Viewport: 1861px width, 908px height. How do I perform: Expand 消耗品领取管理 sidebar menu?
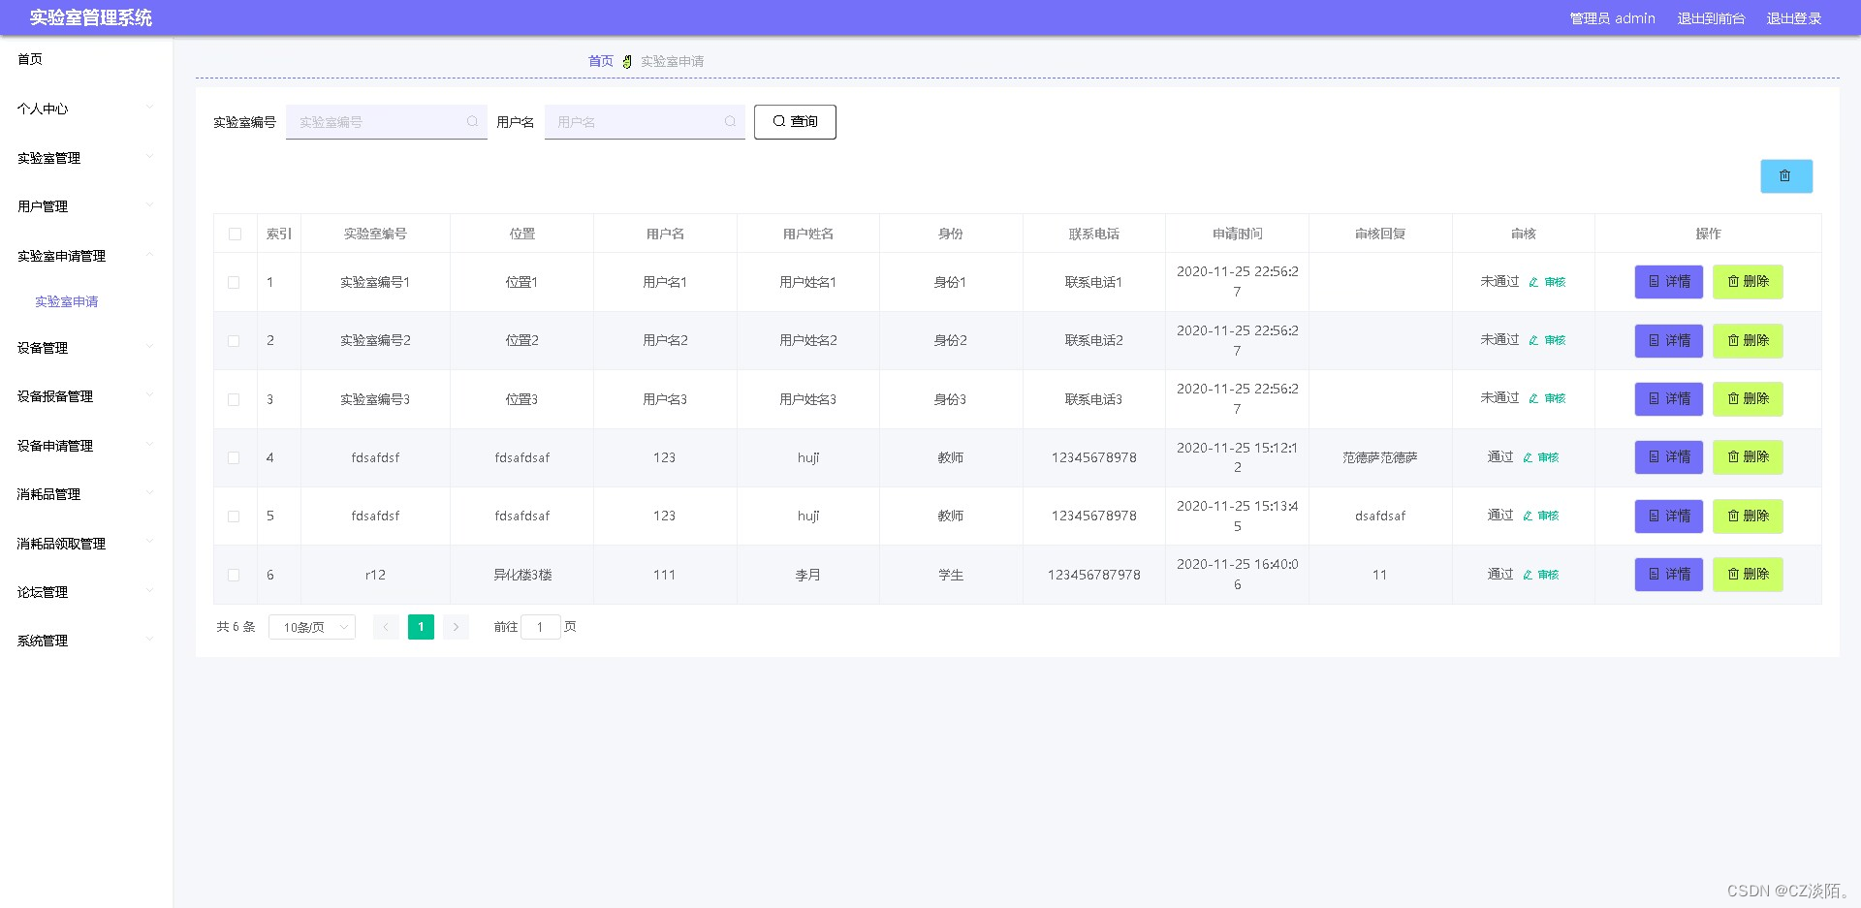coord(86,544)
